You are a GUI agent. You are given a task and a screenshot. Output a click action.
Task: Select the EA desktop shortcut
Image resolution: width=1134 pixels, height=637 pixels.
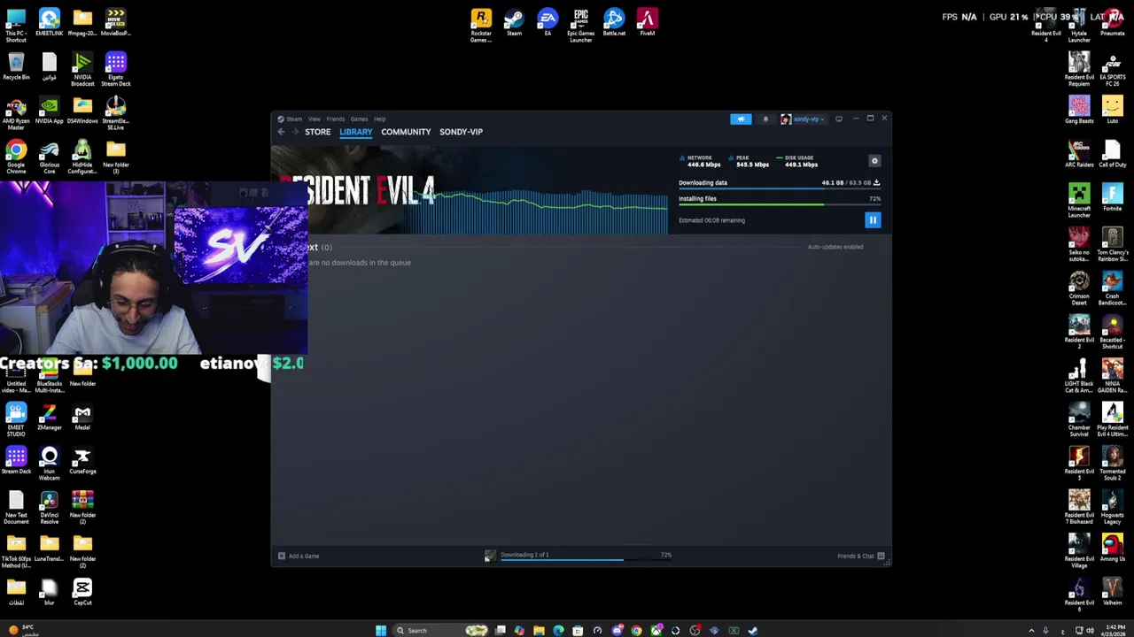coord(548,24)
